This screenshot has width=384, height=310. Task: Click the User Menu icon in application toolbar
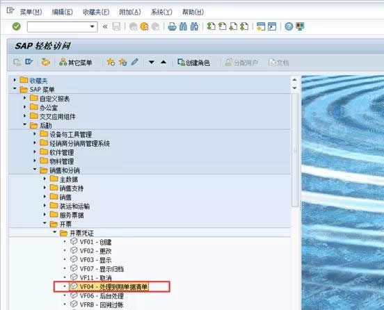click(17, 62)
